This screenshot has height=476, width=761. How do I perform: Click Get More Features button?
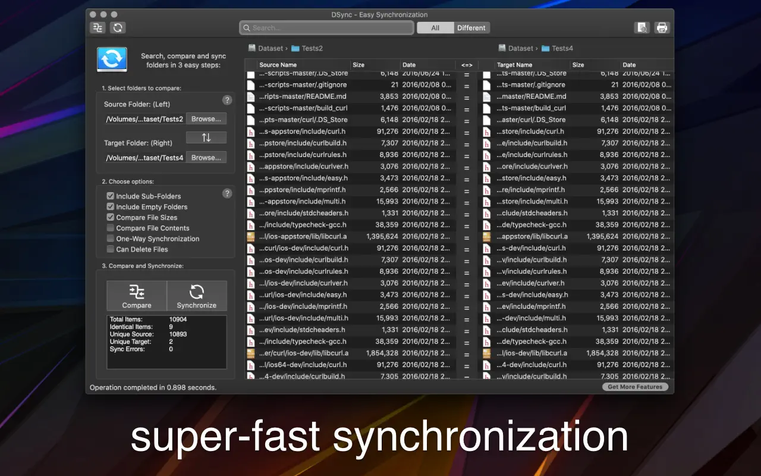[x=635, y=387]
